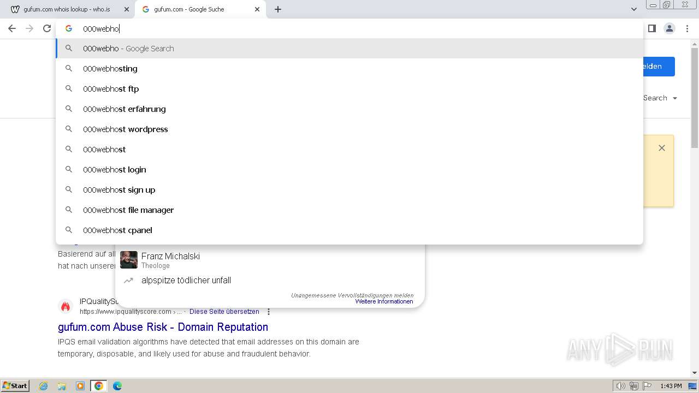
Task: Close the gufum.com whois lookup tab
Action: tap(127, 9)
